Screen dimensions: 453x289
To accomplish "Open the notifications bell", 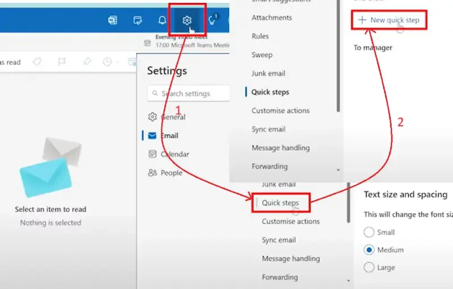I will coord(163,20).
